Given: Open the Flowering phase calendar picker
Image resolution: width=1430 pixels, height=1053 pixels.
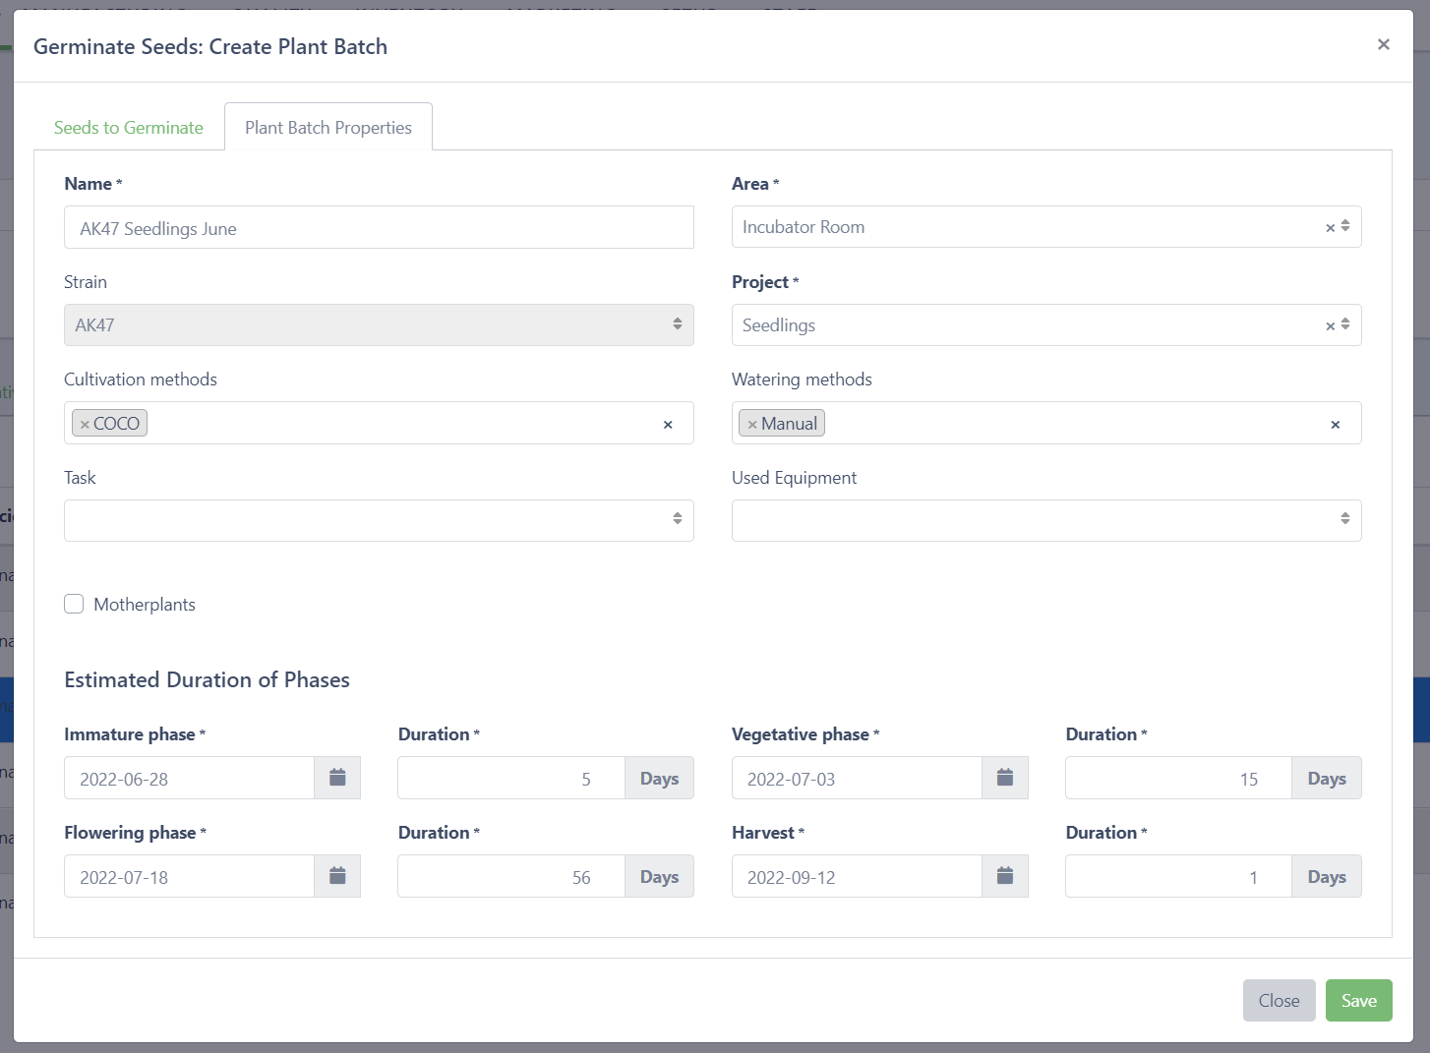Looking at the screenshot, I should point(337,876).
